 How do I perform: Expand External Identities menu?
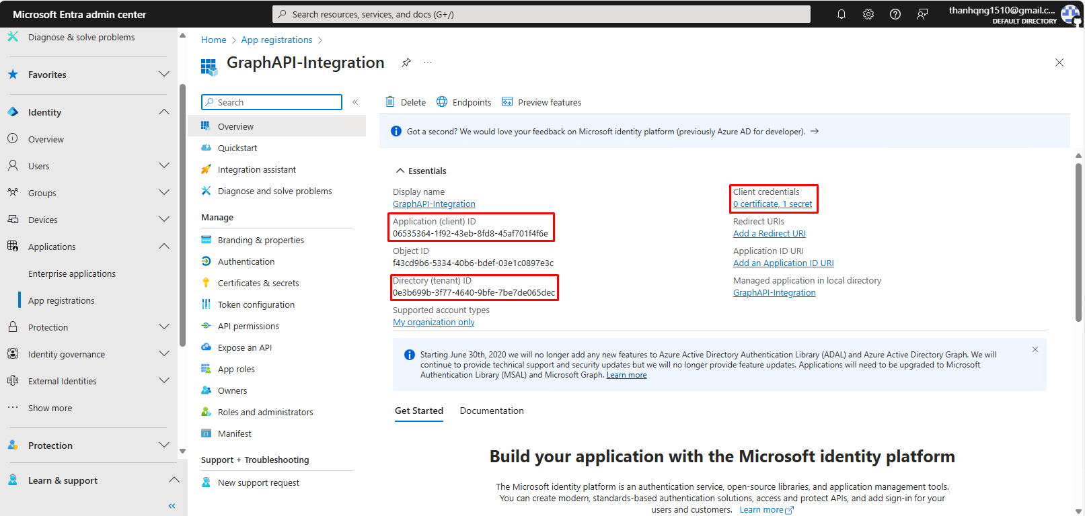tap(163, 380)
